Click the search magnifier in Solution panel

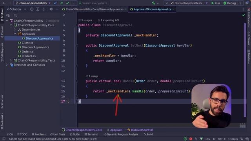[x=15, y=15]
